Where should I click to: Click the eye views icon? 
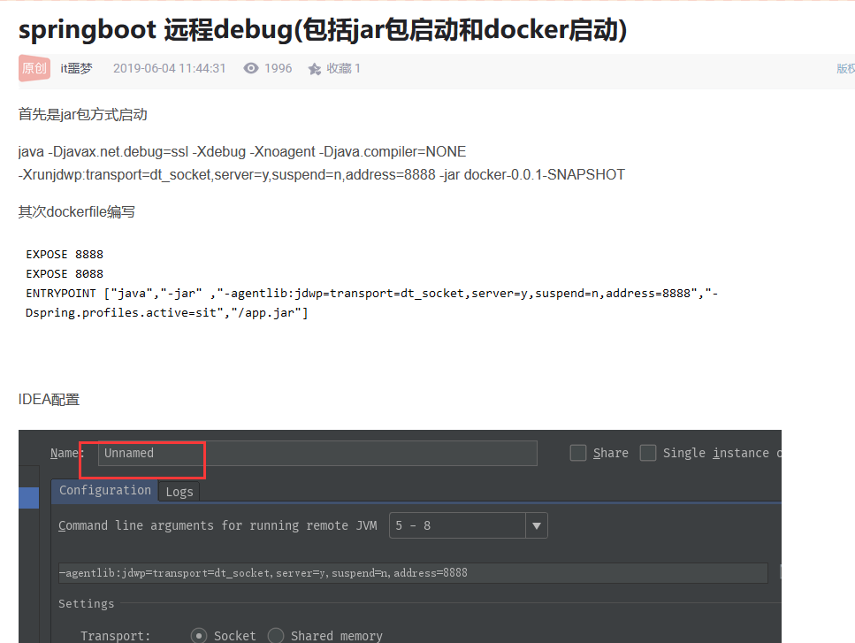pos(251,68)
